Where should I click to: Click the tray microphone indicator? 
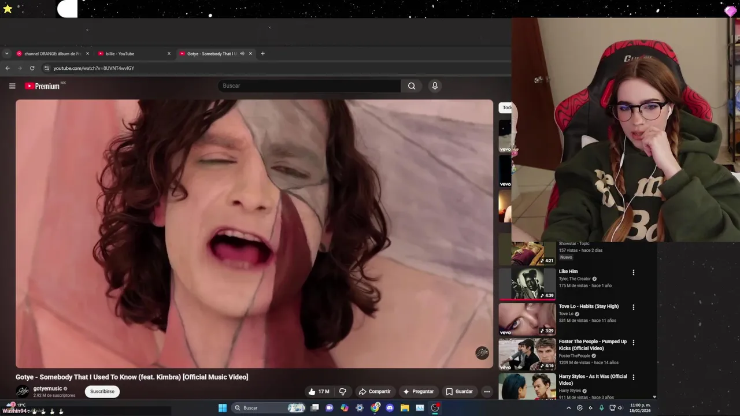[601, 408]
